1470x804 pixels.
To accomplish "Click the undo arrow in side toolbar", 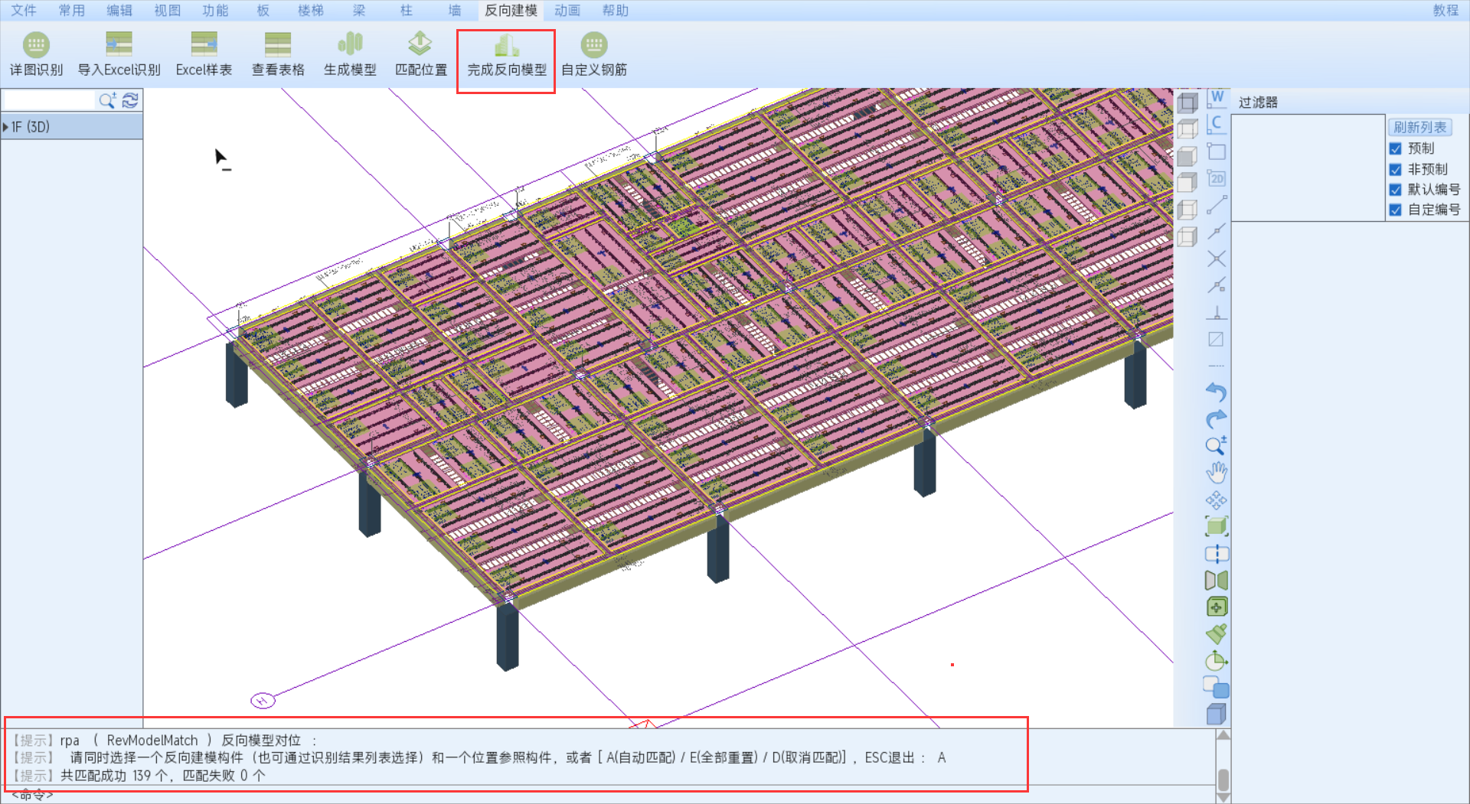I will (x=1216, y=392).
